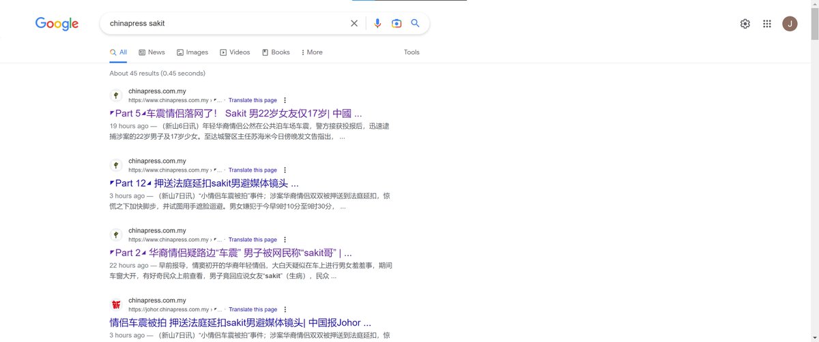Open Google settings gear icon
Image resolution: width=819 pixels, height=342 pixels.
pos(745,24)
